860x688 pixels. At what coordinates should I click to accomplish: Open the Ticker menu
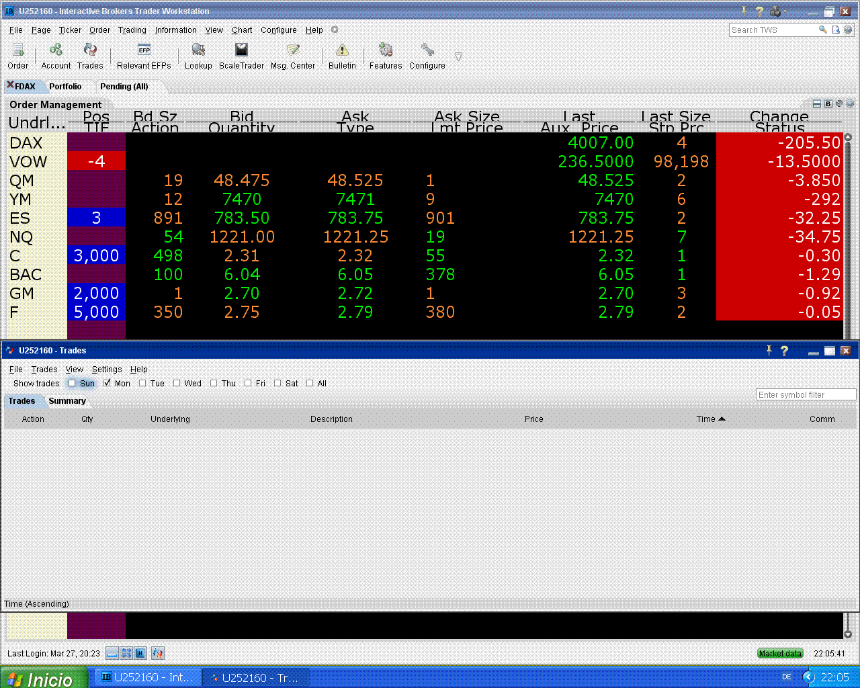(x=70, y=30)
